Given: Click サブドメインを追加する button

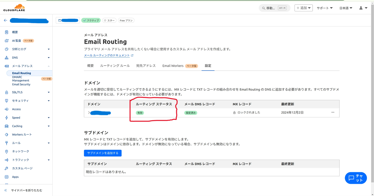Looking at the screenshot, I should (103, 153).
